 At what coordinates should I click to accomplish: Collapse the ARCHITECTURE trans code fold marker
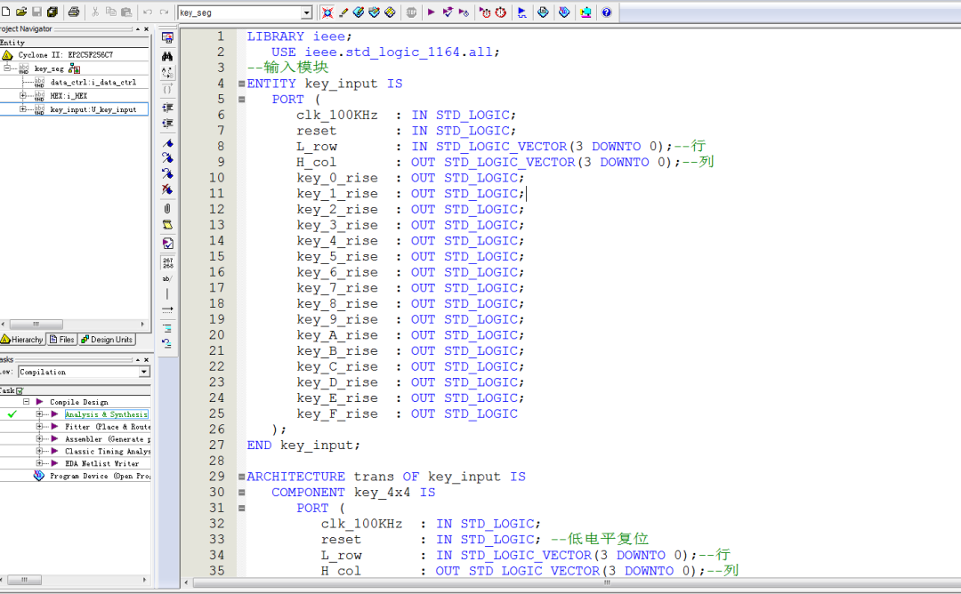pos(241,477)
